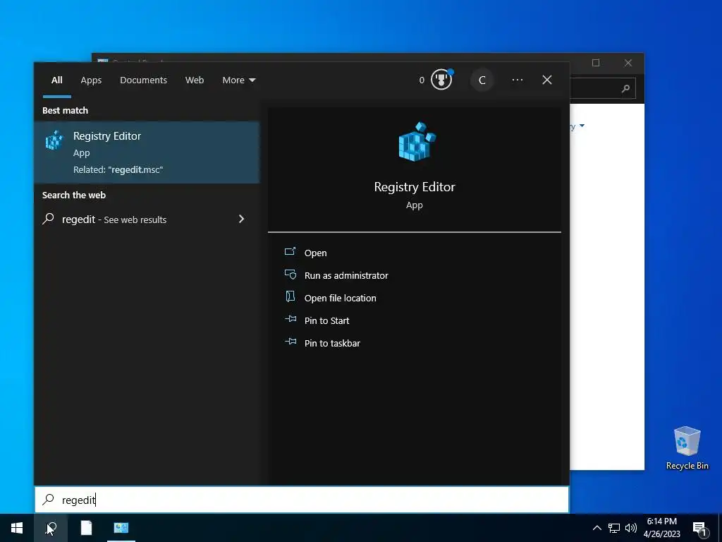The image size is (722, 542).
Task: Switch to the Web tab
Action: coord(195,80)
